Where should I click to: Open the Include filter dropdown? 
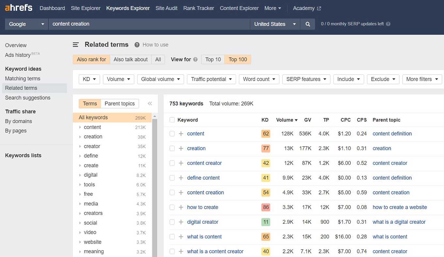click(x=349, y=79)
